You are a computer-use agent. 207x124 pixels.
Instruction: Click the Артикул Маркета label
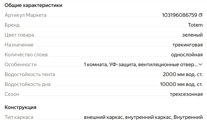(x=26, y=15)
